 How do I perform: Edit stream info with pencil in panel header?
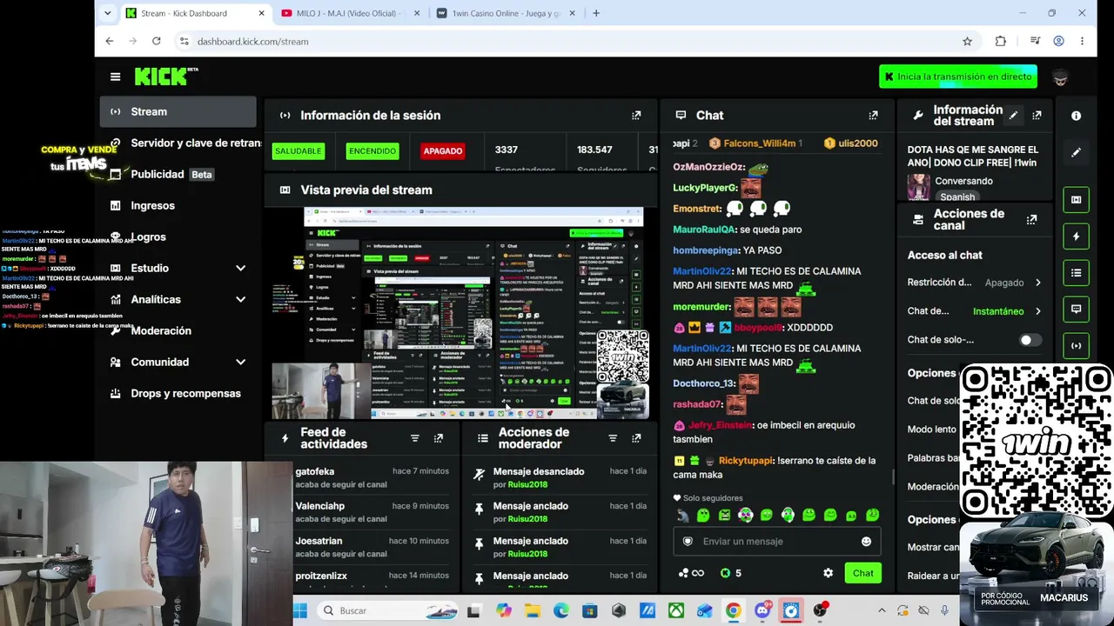pyautogui.click(x=1013, y=115)
